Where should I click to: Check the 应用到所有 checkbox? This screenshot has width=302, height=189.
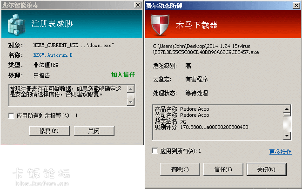[155, 151]
